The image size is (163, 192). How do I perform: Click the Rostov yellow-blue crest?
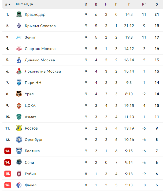pos(19,128)
